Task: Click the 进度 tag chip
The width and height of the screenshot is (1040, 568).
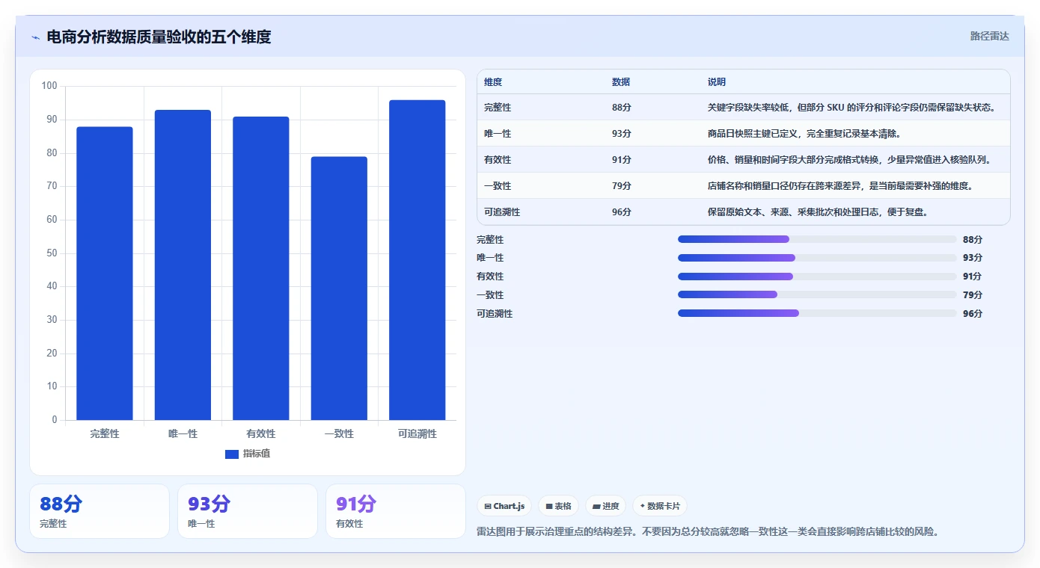Action: (x=605, y=506)
